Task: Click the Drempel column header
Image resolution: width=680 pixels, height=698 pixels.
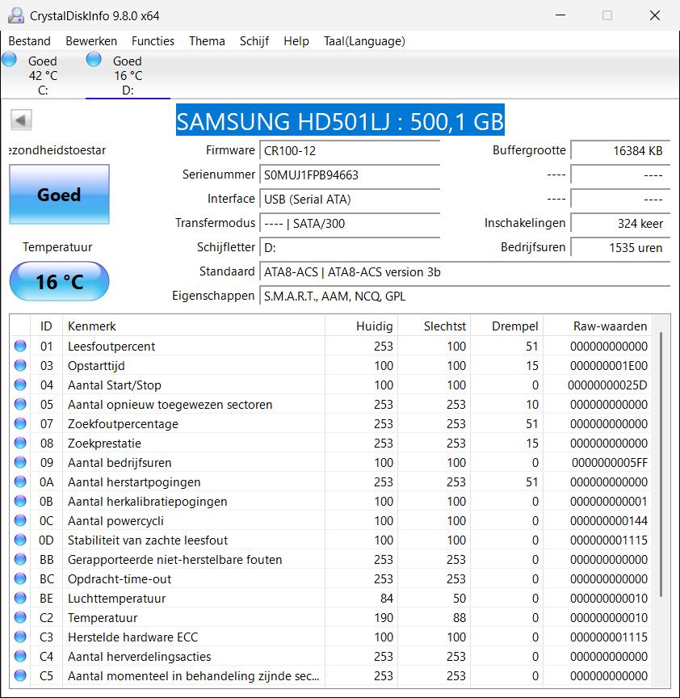Action: coord(507,326)
